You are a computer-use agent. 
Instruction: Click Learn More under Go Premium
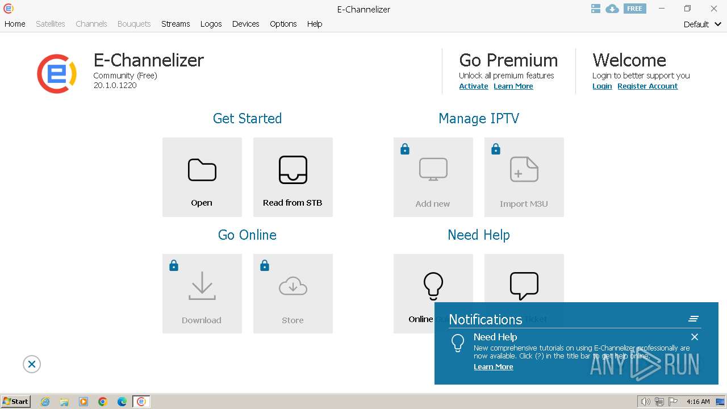(x=513, y=86)
